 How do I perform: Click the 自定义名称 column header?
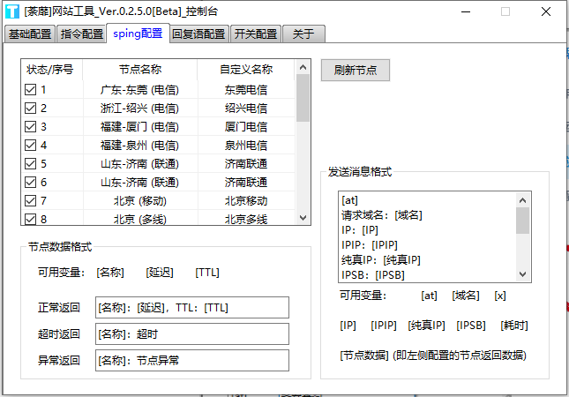(248, 69)
